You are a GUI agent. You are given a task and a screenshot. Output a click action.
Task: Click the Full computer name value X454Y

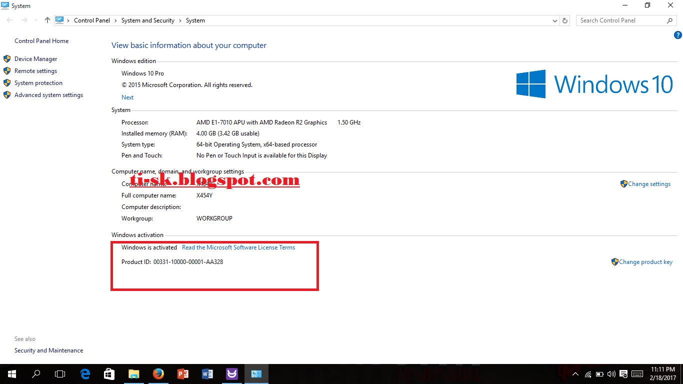204,195
